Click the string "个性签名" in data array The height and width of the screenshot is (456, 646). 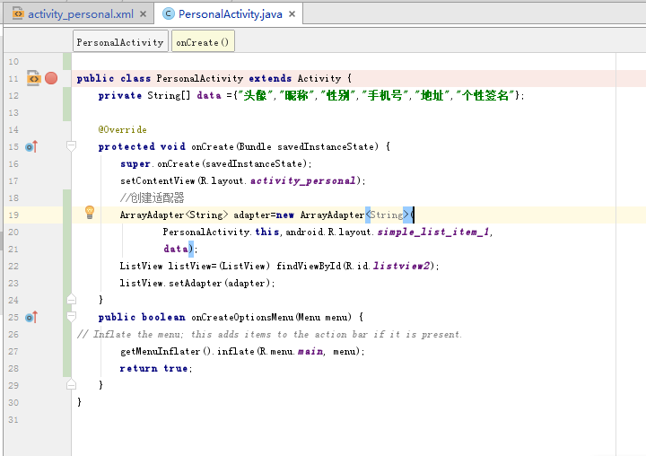(485, 95)
